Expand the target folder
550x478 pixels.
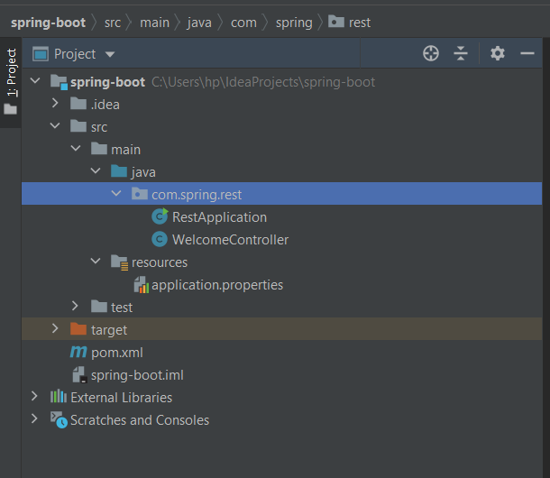coord(55,328)
